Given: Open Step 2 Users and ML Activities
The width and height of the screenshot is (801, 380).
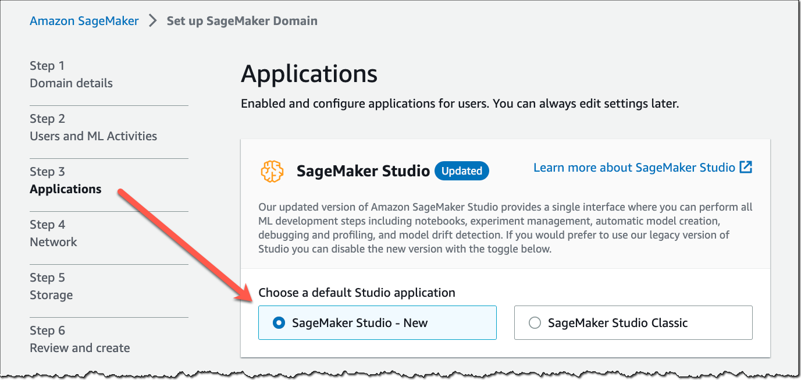Looking at the screenshot, I should point(93,127).
